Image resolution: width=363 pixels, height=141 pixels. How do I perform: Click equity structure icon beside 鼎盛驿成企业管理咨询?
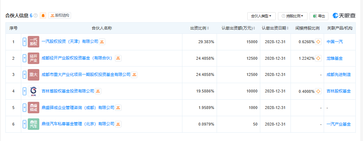tap(118, 108)
